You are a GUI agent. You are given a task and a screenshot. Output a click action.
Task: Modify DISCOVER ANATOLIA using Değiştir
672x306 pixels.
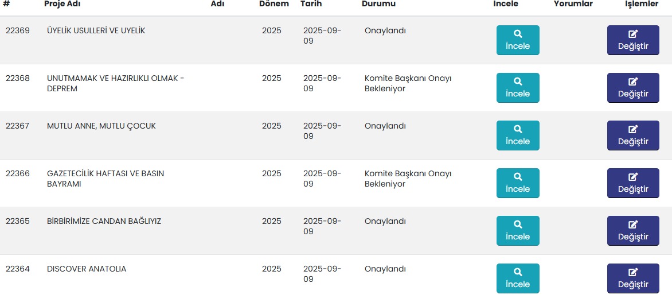[633, 278]
